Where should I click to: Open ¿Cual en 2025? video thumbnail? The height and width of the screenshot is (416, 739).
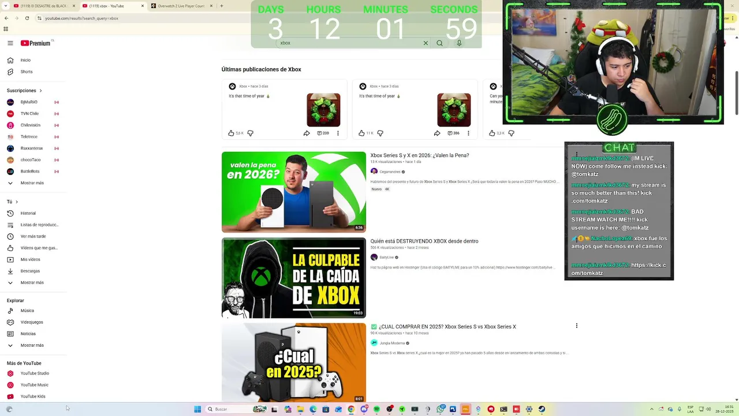(294, 362)
